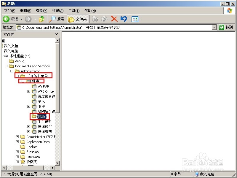Open the 查看(V) menu
The image size is (237, 178).
coord(41,11)
